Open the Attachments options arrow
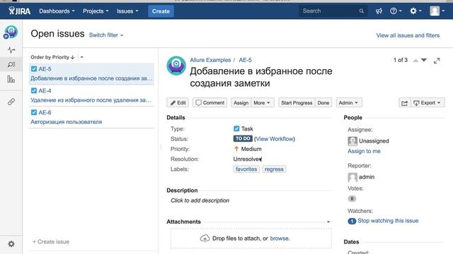Viewport: 453px width, 254px height. [x=328, y=222]
